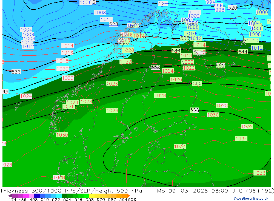Click the legend value 486

click(x=22, y=199)
